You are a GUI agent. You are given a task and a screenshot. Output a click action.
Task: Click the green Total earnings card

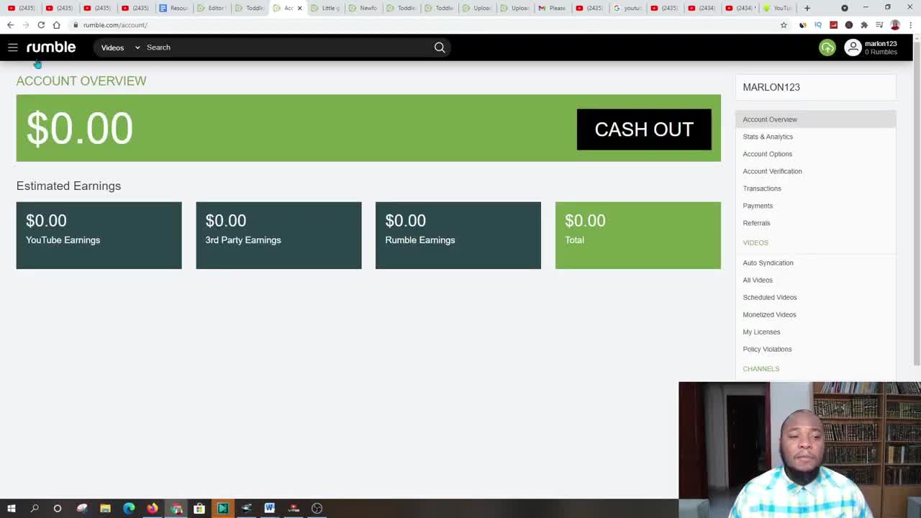638,235
